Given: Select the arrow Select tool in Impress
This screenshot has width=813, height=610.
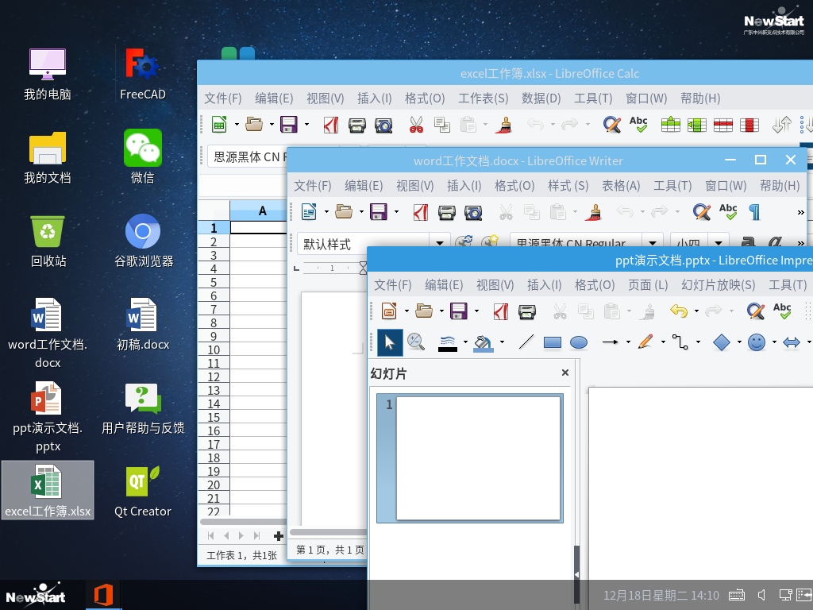Looking at the screenshot, I should (390, 342).
